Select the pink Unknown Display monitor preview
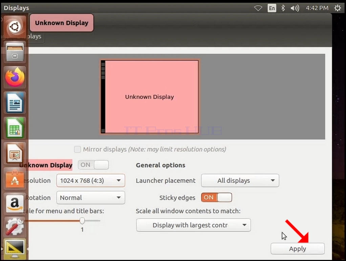The height and width of the screenshot is (261, 346). tap(150, 97)
